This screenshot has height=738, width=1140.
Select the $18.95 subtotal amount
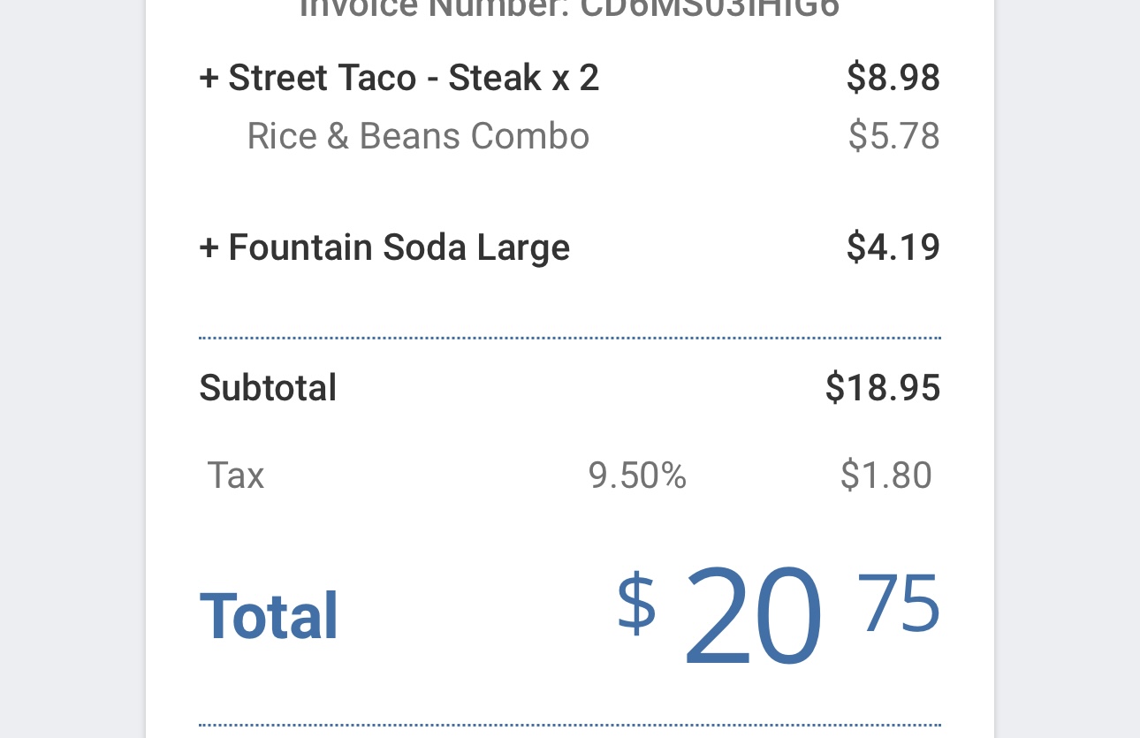pos(882,388)
